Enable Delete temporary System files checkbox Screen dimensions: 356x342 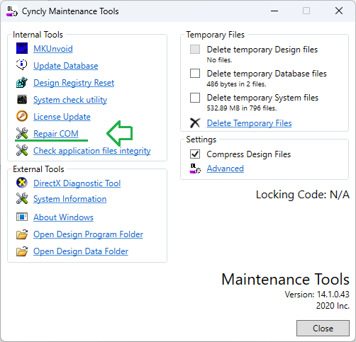click(195, 98)
